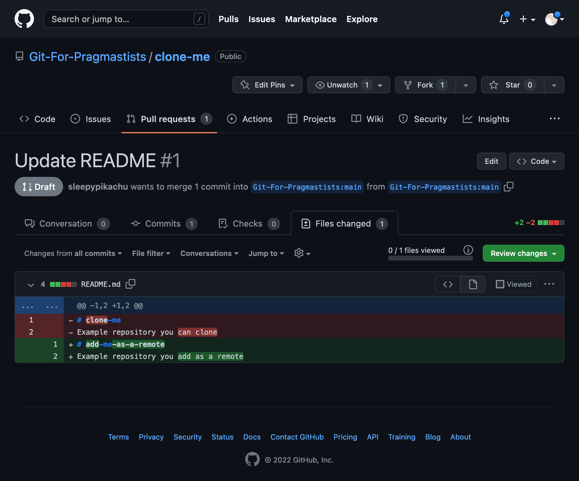Switch to the Code repository tab
Image resolution: width=579 pixels, height=481 pixels.
[x=38, y=119]
